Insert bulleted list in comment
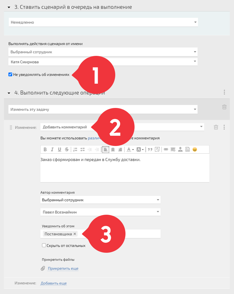Screen dimensions: 234x294 [x=82, y=149]
